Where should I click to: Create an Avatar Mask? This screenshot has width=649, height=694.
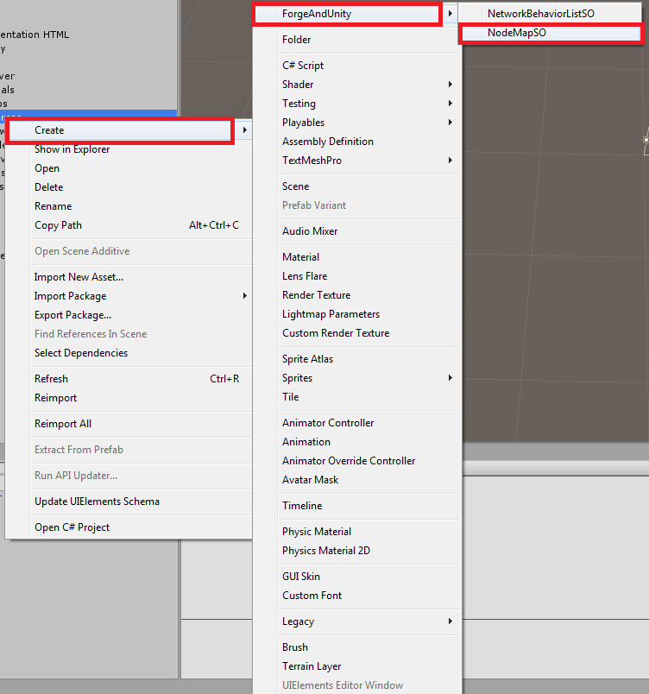click(x=357, y=480)
